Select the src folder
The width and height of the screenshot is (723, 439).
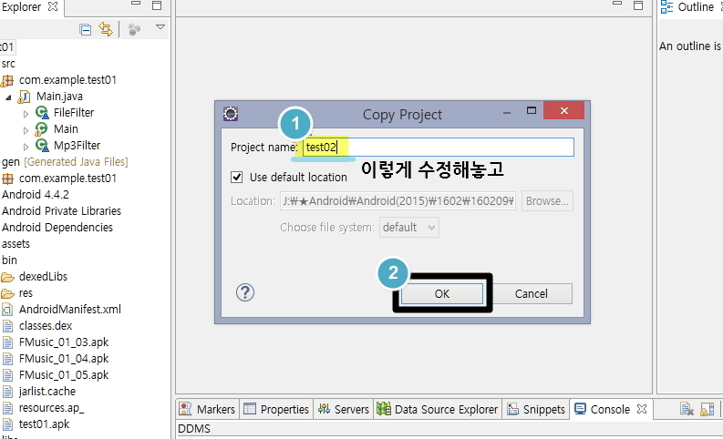pos(8,64)
